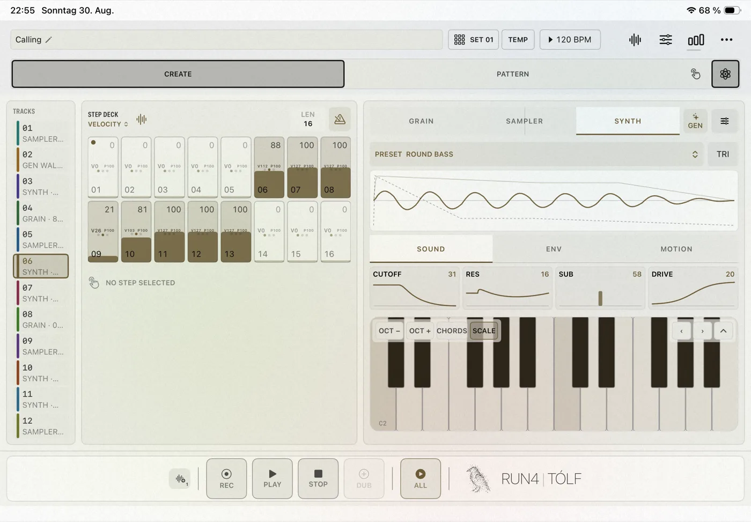
Task: Toggle step 09 with velocity 21
Action: click(x=103, y=232)
